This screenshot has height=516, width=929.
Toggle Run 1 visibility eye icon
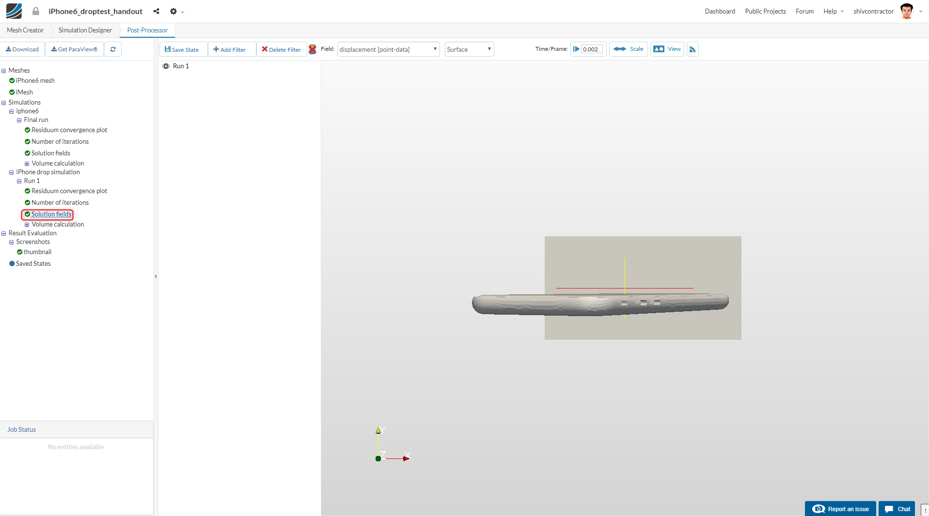pos(166,66)
